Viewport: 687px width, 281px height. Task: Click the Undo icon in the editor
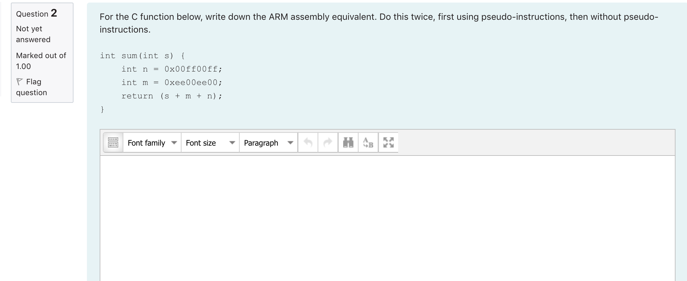tap(308, 142)
